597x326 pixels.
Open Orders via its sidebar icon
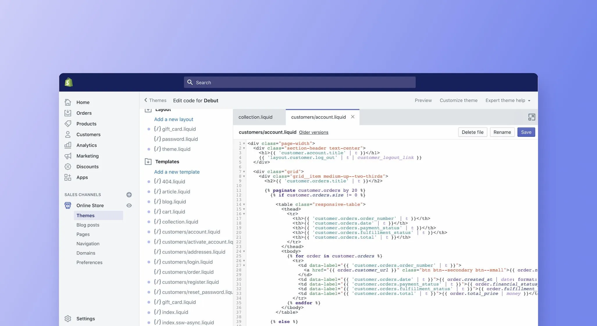[68, 113]
